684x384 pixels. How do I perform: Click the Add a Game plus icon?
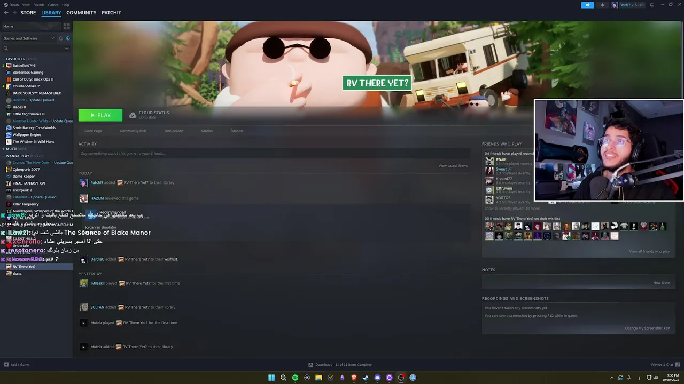coord(6,365)
